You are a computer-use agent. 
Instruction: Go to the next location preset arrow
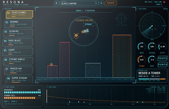(x=101, y=3)
